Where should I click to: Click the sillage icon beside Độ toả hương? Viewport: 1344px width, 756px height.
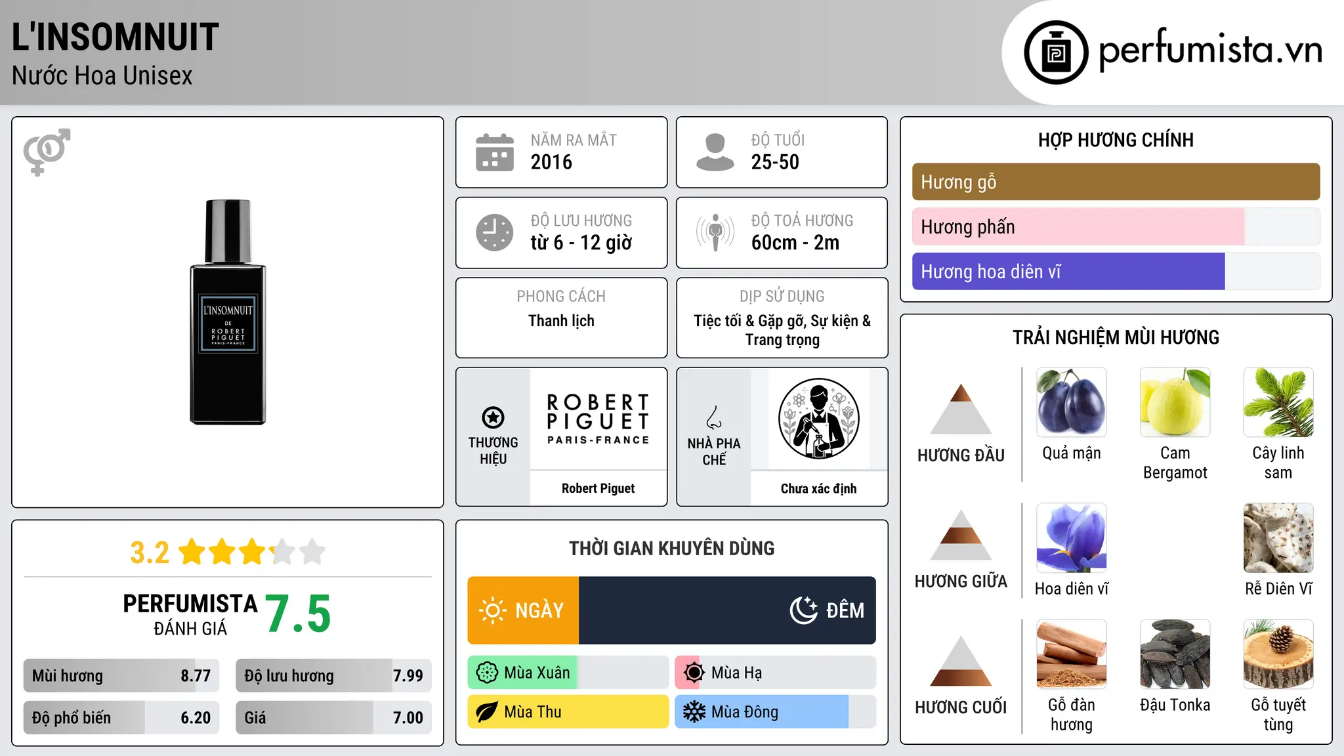click(715, 232)
